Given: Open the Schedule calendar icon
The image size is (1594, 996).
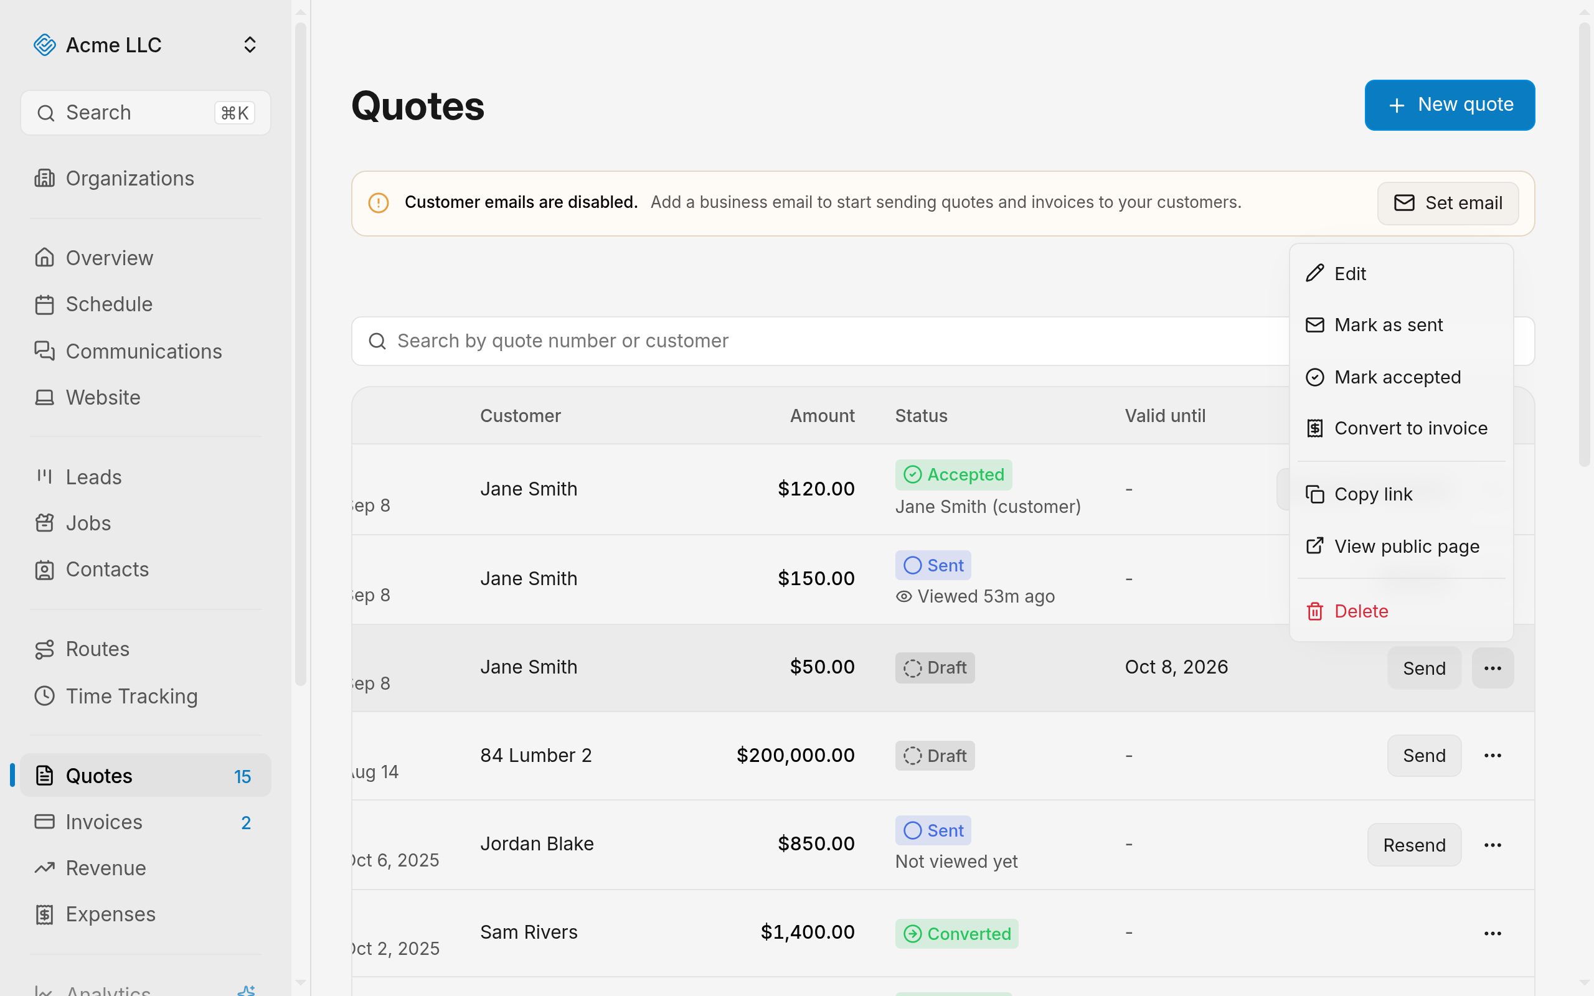Looking at the screenshot, I should pyautogui.click(x=44, y=304).
